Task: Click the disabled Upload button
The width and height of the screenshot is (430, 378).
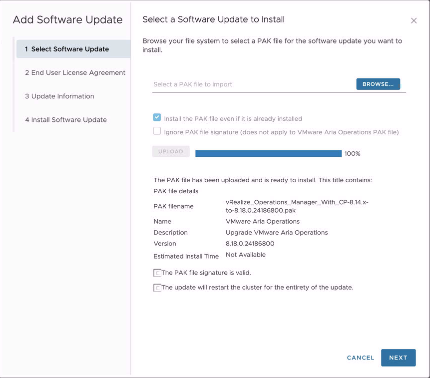Action: point(171,151)
